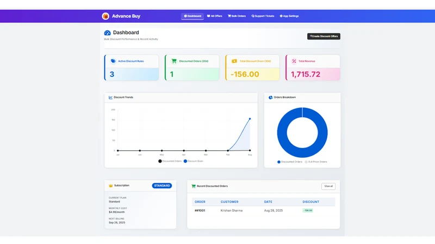Click the Total Revenue percent icon
This screenshot has height=244, width=435.
pos(294,61)
